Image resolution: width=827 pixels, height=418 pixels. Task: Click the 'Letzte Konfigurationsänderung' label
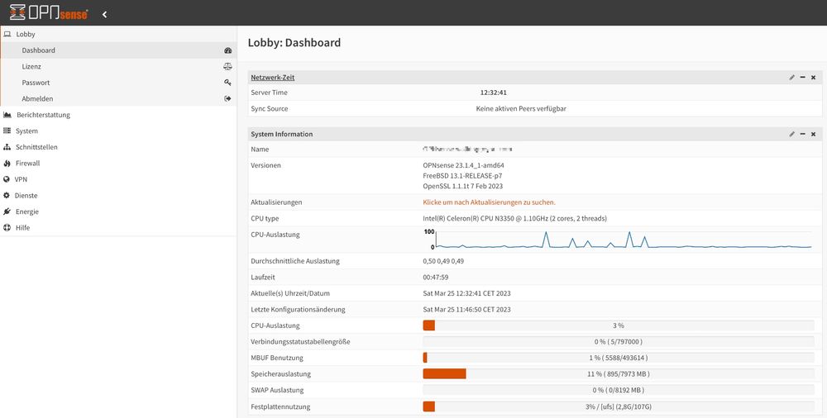298,310
